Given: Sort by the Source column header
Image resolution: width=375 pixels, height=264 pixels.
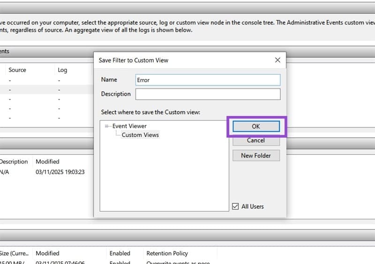Looking at the screenshot, I should (x=17, y=70).
